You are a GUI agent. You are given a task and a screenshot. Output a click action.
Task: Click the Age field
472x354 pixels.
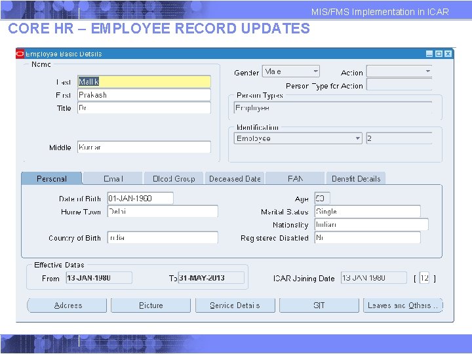[x=322, y=199]
